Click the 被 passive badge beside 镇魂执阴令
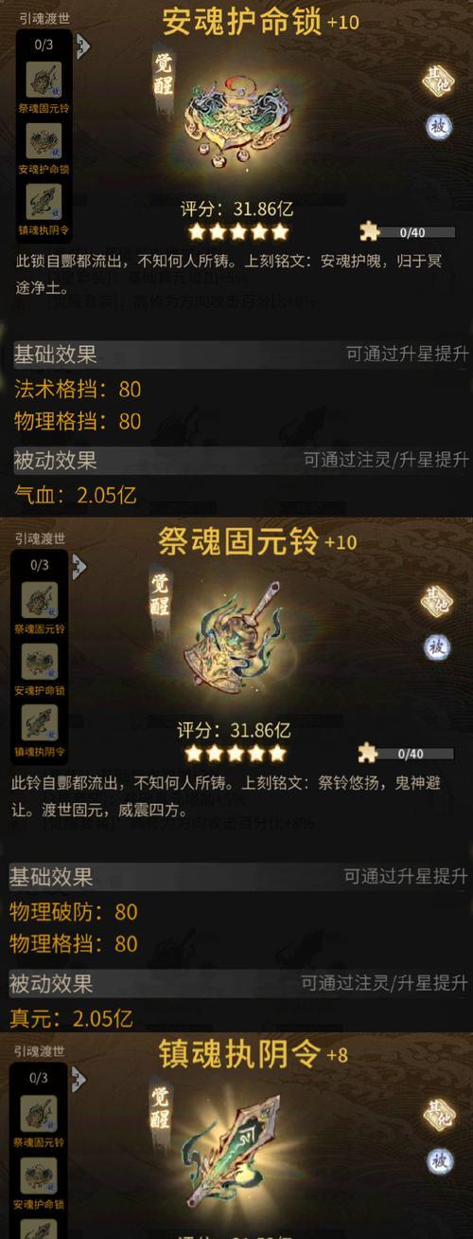 click(x=439, y=1159)
